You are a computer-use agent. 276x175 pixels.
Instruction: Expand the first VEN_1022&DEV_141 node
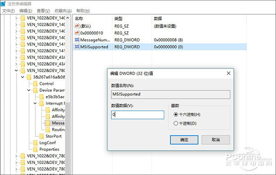(x=16, y=44)
